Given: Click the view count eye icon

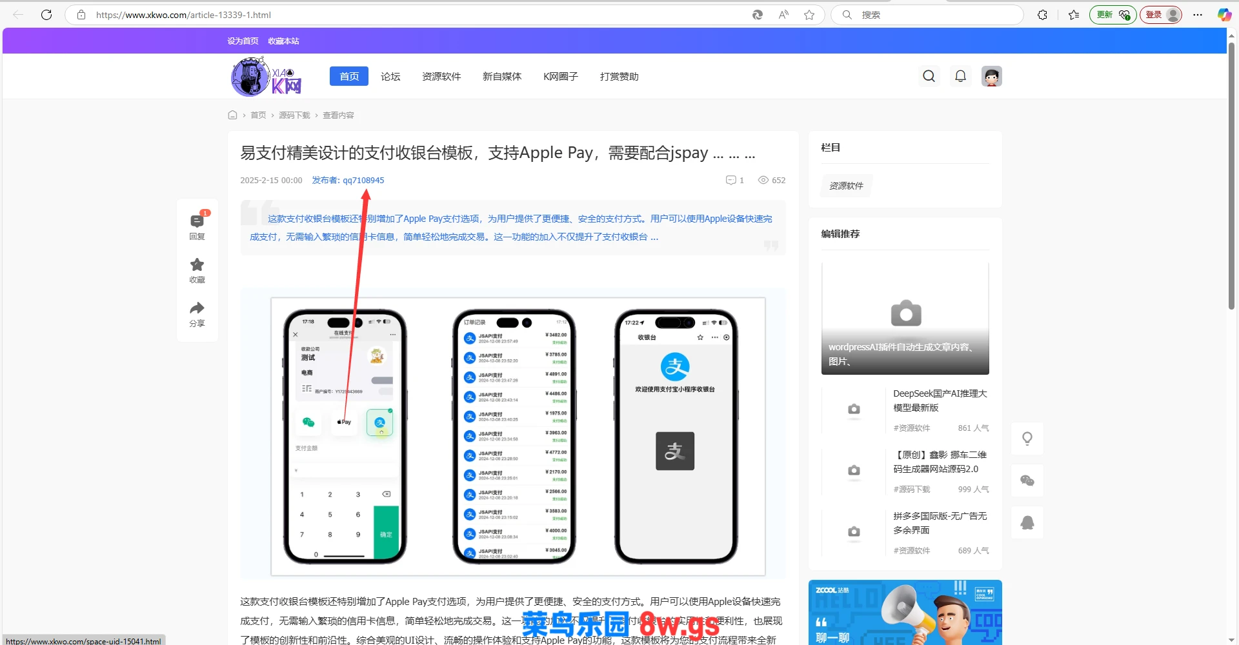Looking at the screenshot, I should click(763, 180).
